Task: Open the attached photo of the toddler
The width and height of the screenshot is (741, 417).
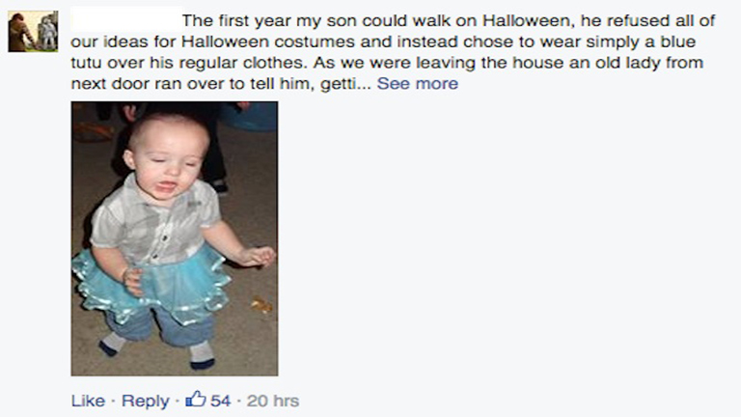Action: coord(175,238)
